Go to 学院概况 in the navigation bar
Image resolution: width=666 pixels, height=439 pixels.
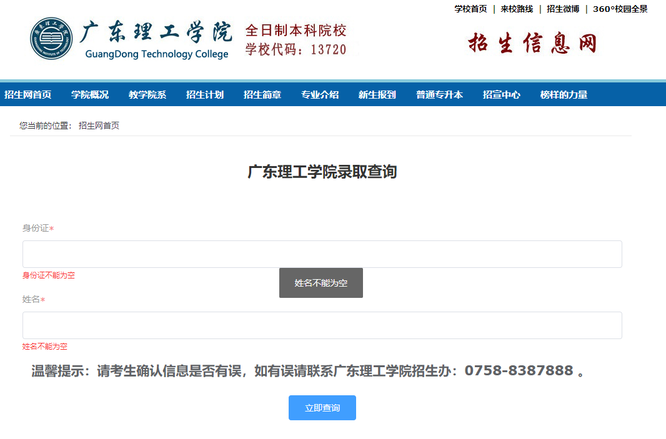[90, 95]
